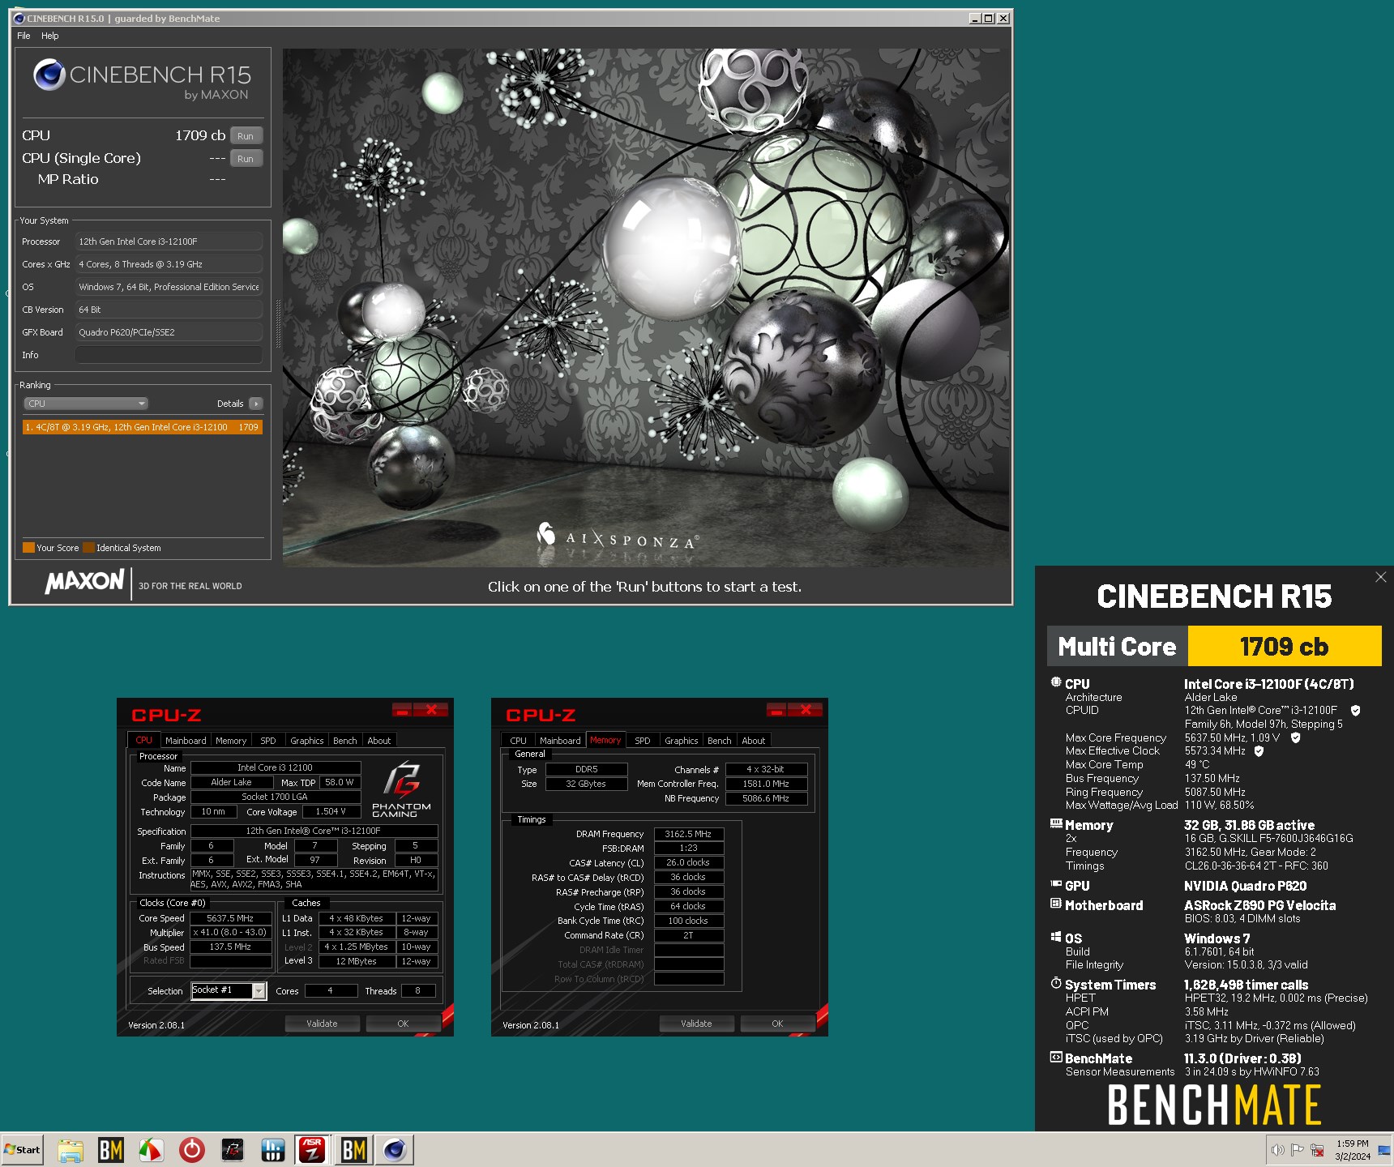Switch to Cinebench taskbar icon

point(394,1150)
